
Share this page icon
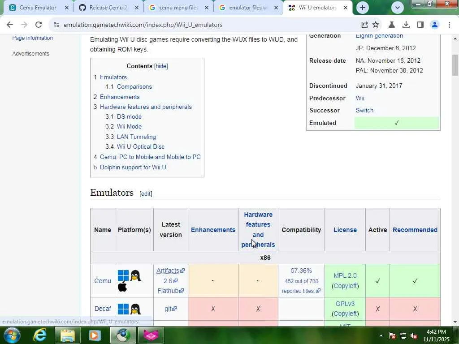point(364,25)
